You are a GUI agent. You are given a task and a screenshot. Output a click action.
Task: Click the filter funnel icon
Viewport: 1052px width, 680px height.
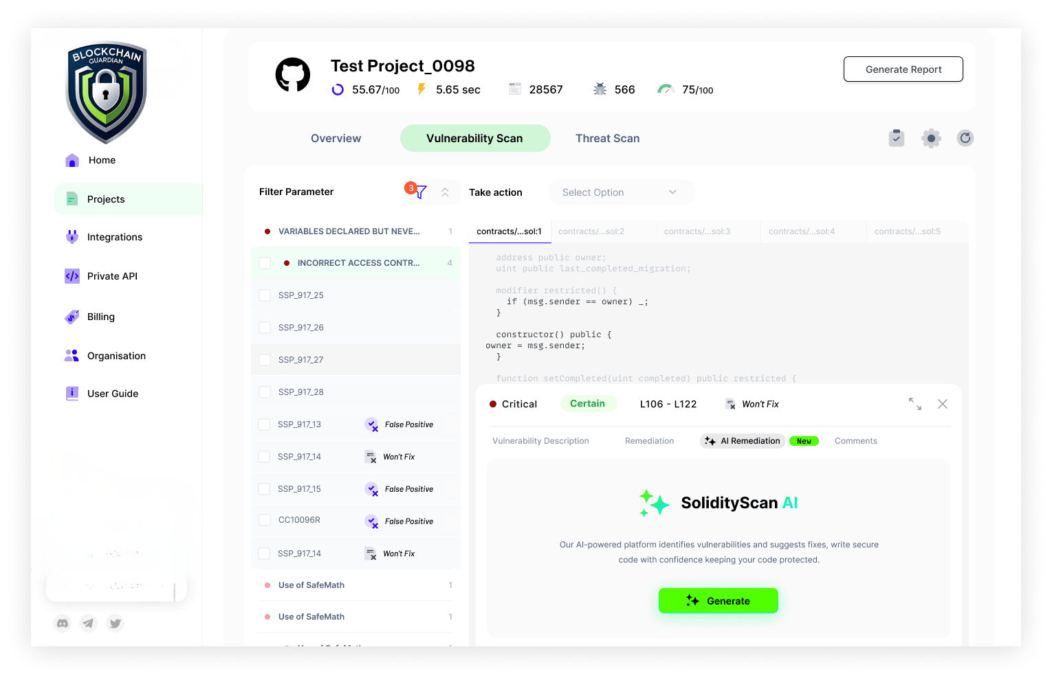pos(420,192)
